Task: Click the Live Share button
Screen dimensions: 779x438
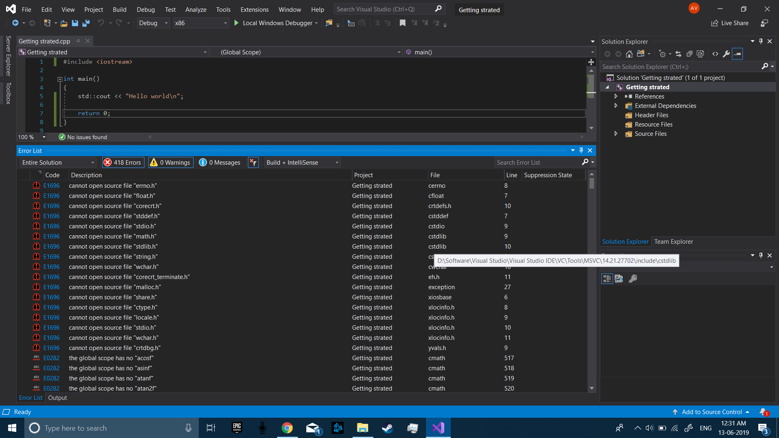Action: [730, 23]
